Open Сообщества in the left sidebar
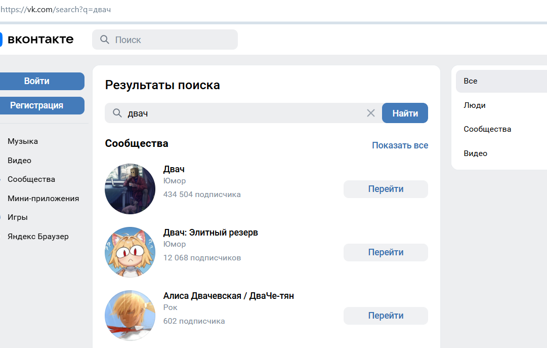Viewport: 547px width, 348px height. point(31,179)
